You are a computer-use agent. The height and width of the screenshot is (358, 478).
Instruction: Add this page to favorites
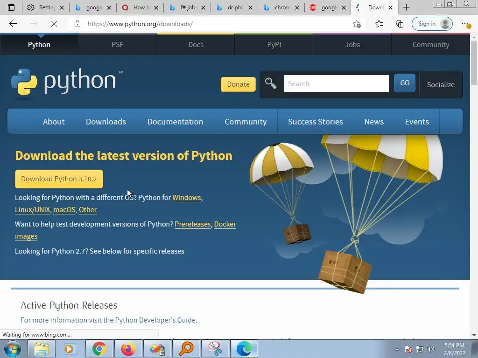tap(357, 24)
